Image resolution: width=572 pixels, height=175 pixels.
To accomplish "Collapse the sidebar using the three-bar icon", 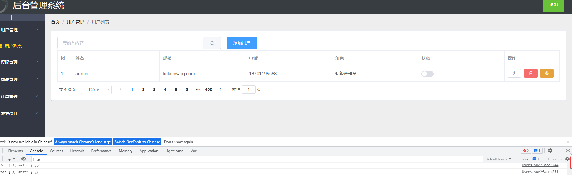I will [14, 18].
